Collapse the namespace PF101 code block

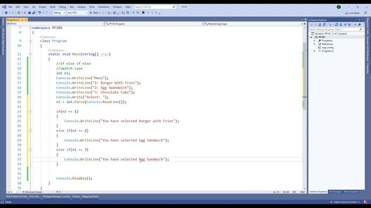[30, 28]
